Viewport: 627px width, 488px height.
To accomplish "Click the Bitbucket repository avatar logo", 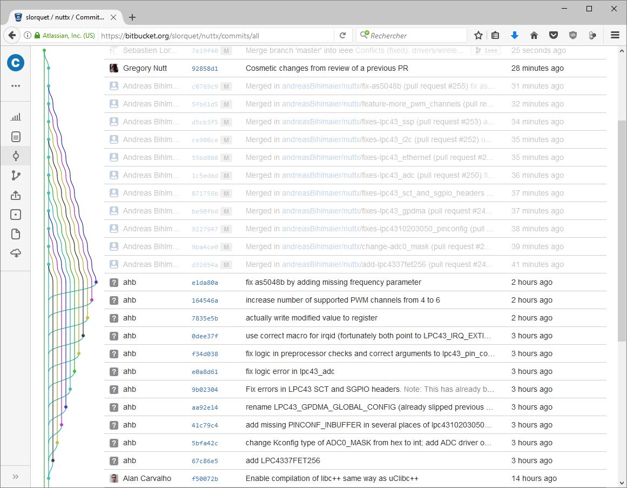I will click(16, 63).
